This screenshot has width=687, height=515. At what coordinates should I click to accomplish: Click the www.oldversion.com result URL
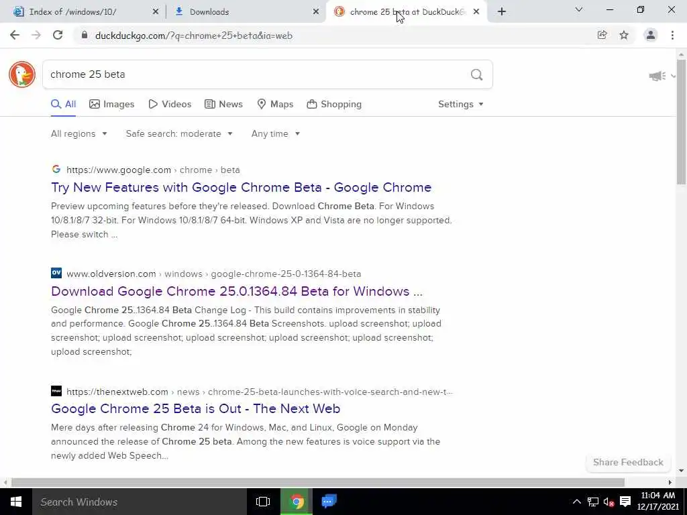(214, 274)
